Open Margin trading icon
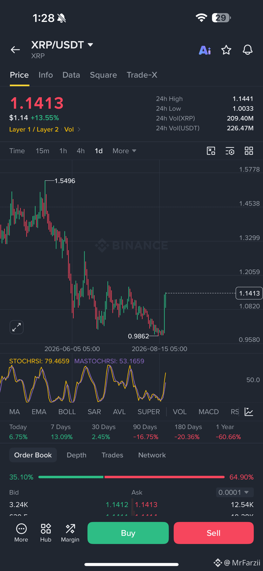 pyautogui.click(x=70, y=533)
